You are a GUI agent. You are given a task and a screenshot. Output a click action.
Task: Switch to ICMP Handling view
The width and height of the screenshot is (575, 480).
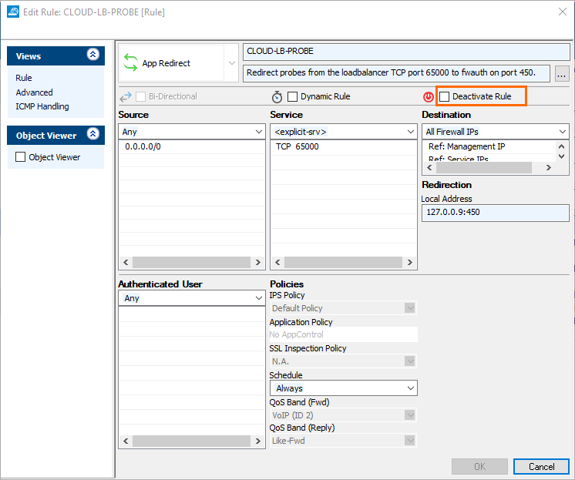(x=42, y=106)
